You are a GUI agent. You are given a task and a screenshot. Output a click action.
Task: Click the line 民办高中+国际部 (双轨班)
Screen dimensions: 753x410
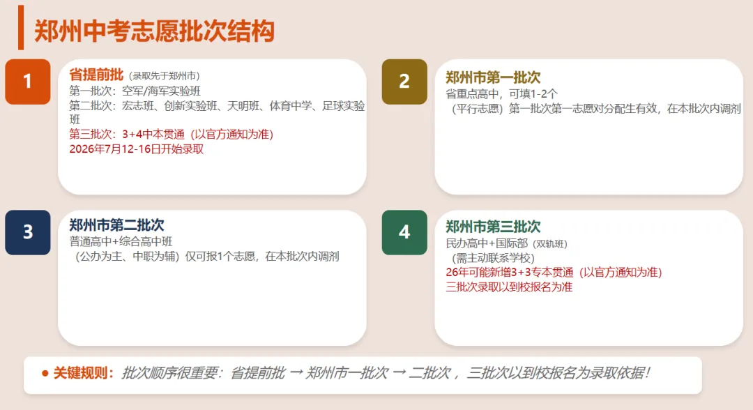(507, 243)
